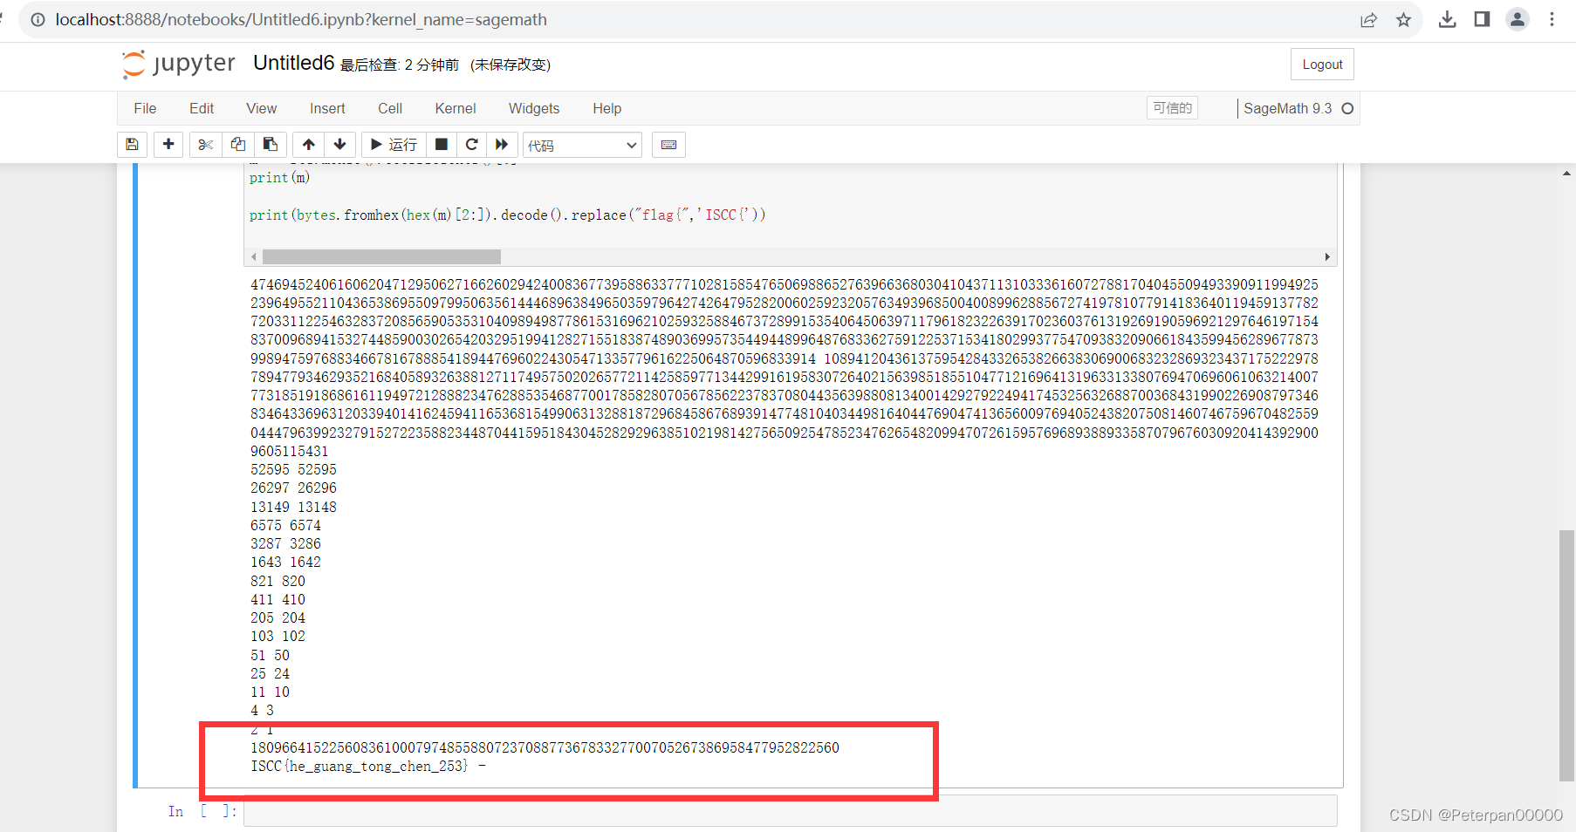Click the kernel idle status circle

1347,109
